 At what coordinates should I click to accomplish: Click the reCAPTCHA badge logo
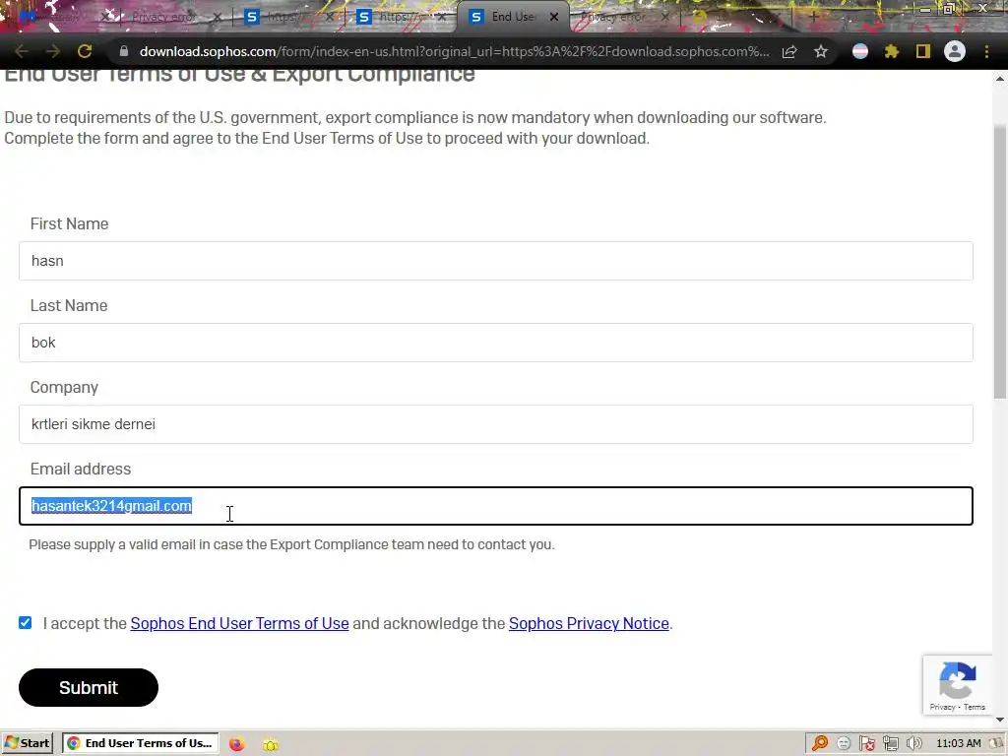(957, 680)
